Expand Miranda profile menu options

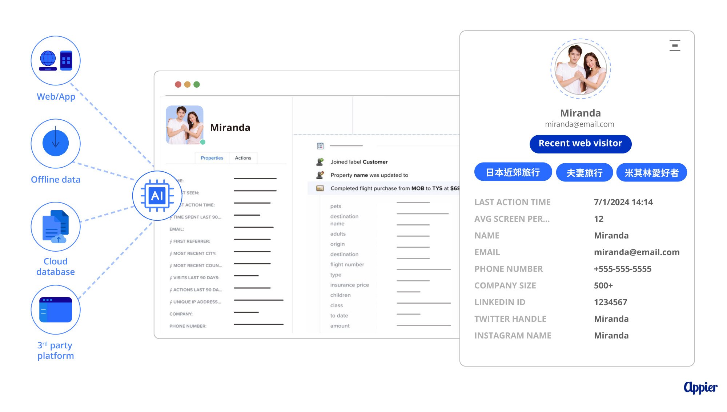[x=675, y=45]
